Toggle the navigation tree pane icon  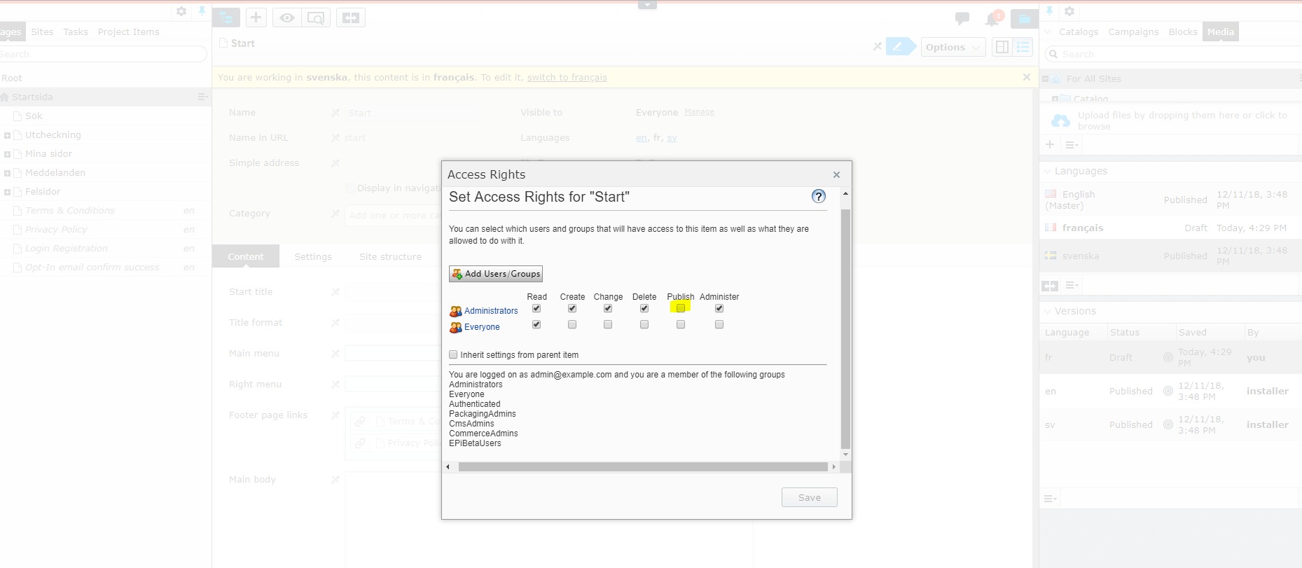coord(226,18)
